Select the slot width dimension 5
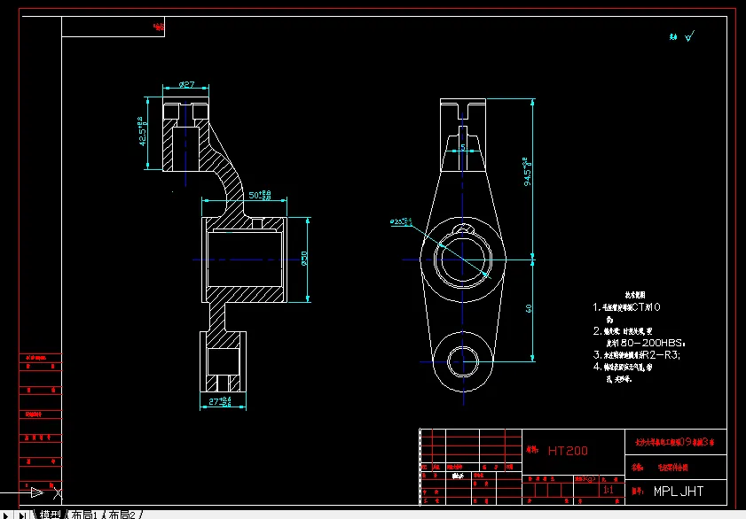 (462, 147)
